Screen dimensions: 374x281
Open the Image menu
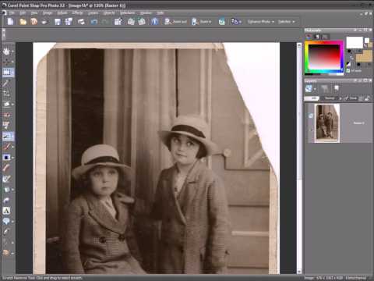48,12
